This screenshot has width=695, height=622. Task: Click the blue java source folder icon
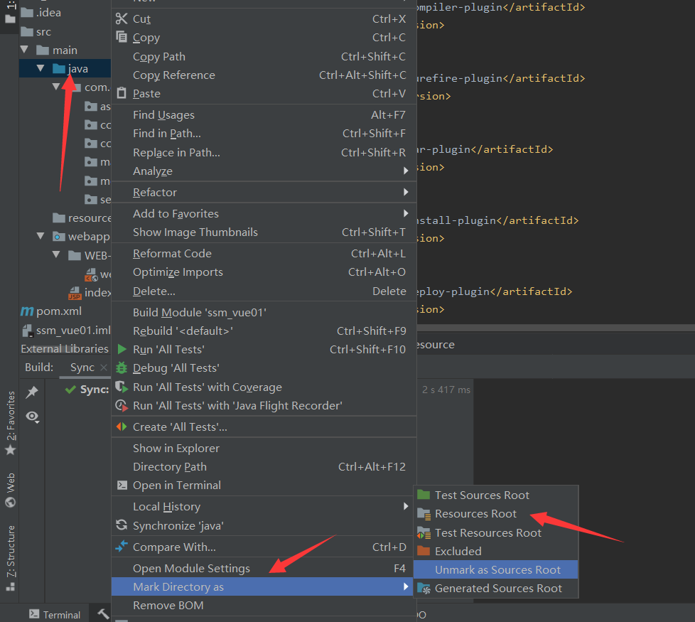(x=58, y=69)
